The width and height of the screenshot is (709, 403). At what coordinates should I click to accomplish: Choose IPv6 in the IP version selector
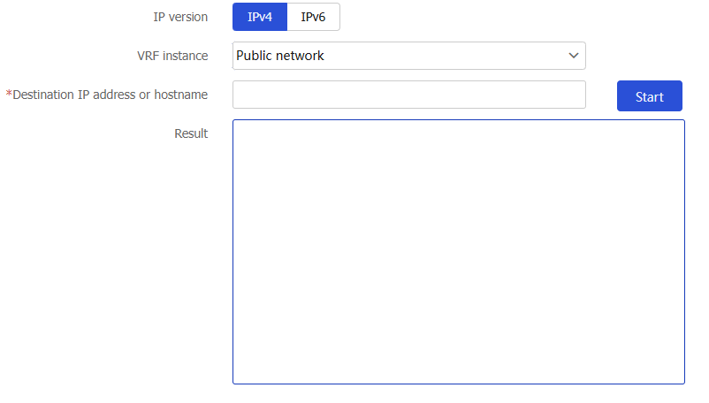point(313,17)
